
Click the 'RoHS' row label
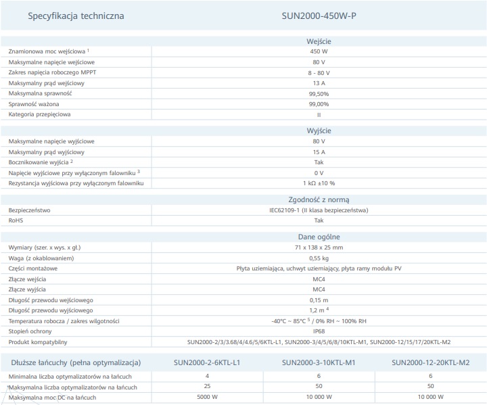(x=16, y=220)
